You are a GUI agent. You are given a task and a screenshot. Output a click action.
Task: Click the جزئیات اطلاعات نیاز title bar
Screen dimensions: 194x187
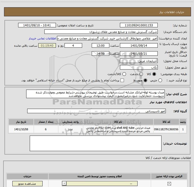(98, 12)
